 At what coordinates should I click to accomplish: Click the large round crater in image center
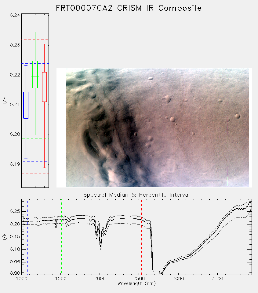click(x=173, y=119)
